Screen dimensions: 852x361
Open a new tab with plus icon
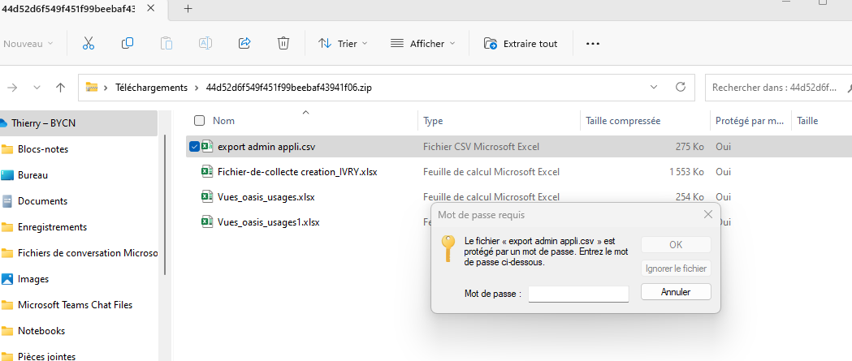click(188, 9)
